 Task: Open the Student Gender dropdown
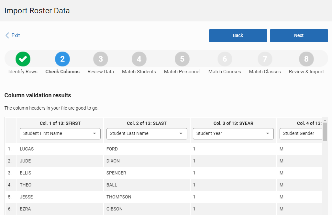pos(301,134)
